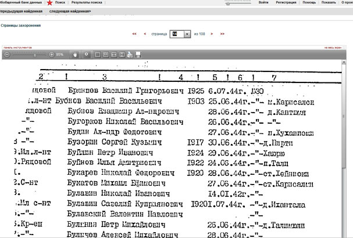Open the Поиск menu item

tap(60, 3)
